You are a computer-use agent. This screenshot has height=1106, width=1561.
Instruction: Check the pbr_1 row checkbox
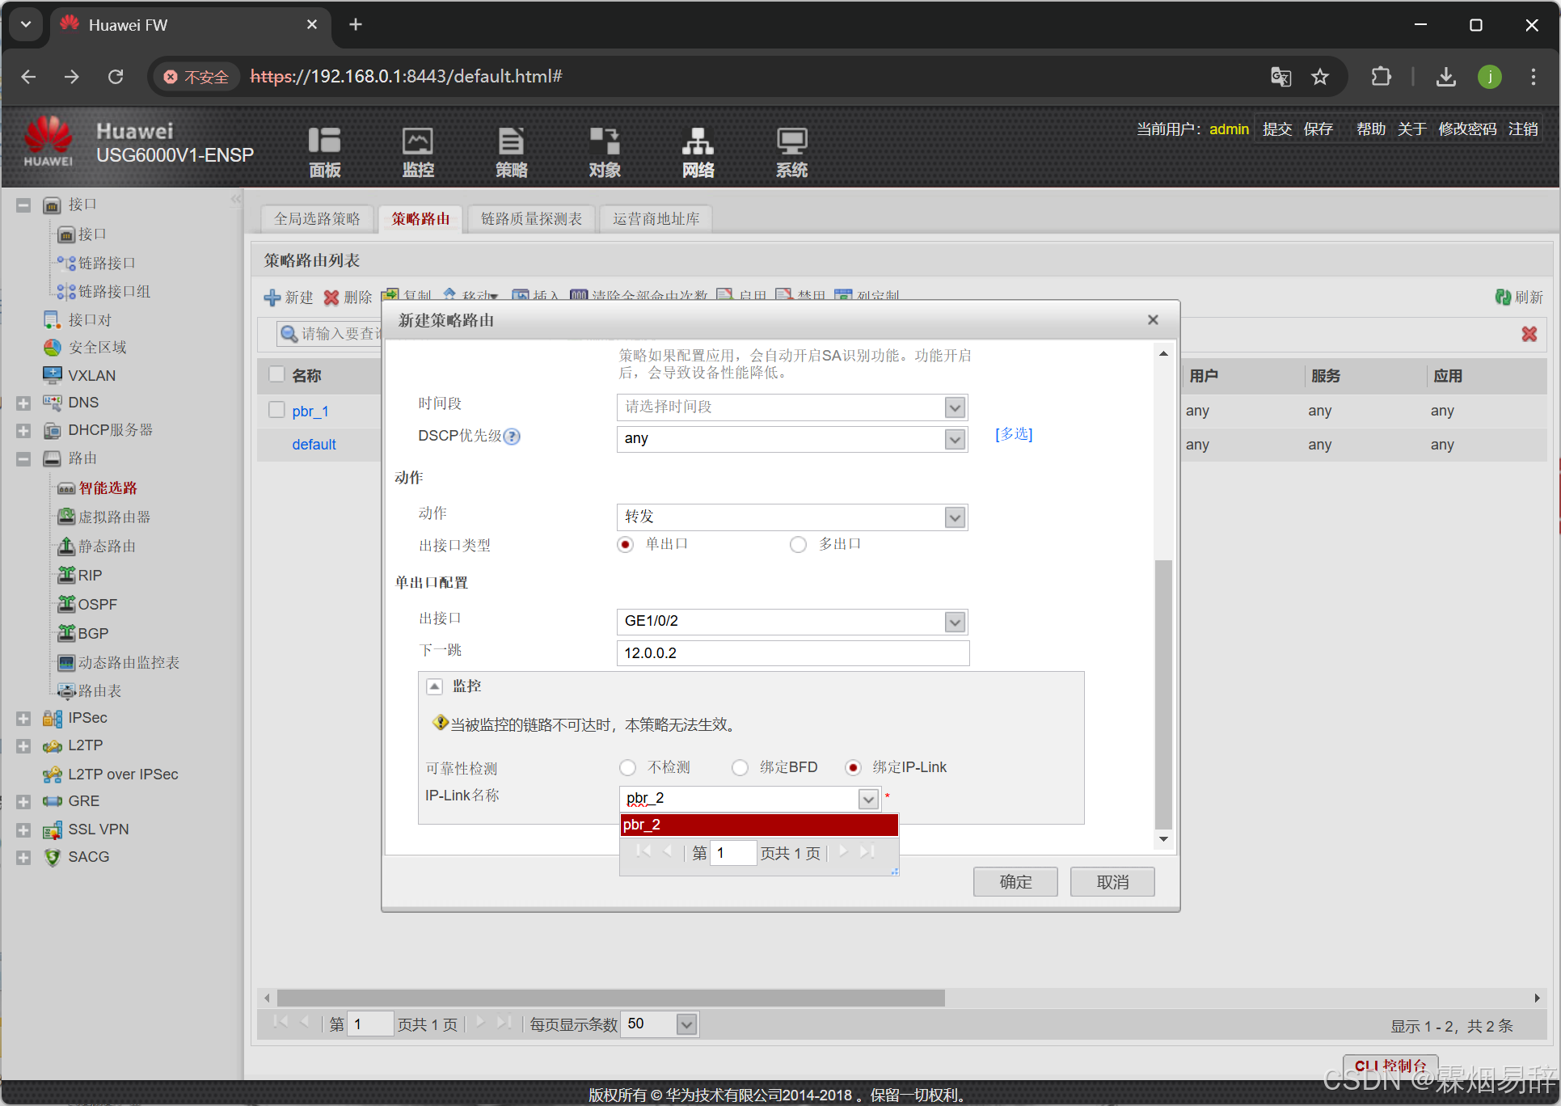coord(276,411)
